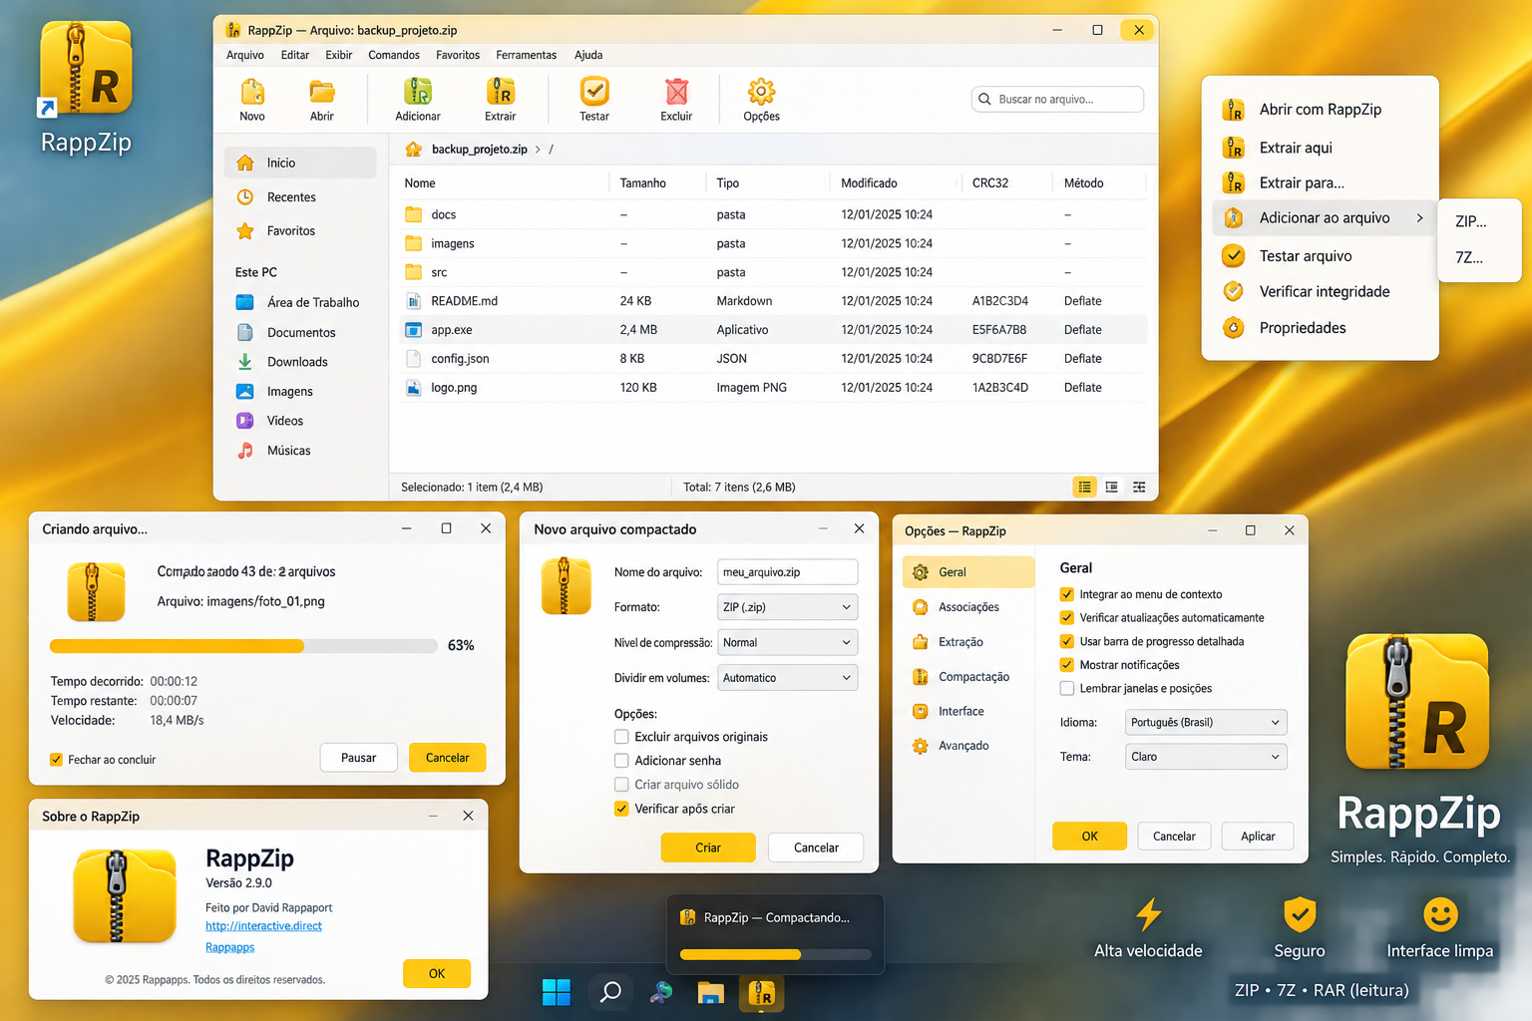Click the 63% archive creation progress bar
1532x1021 pixels.
pyautogui.click(x=243, y=646)
